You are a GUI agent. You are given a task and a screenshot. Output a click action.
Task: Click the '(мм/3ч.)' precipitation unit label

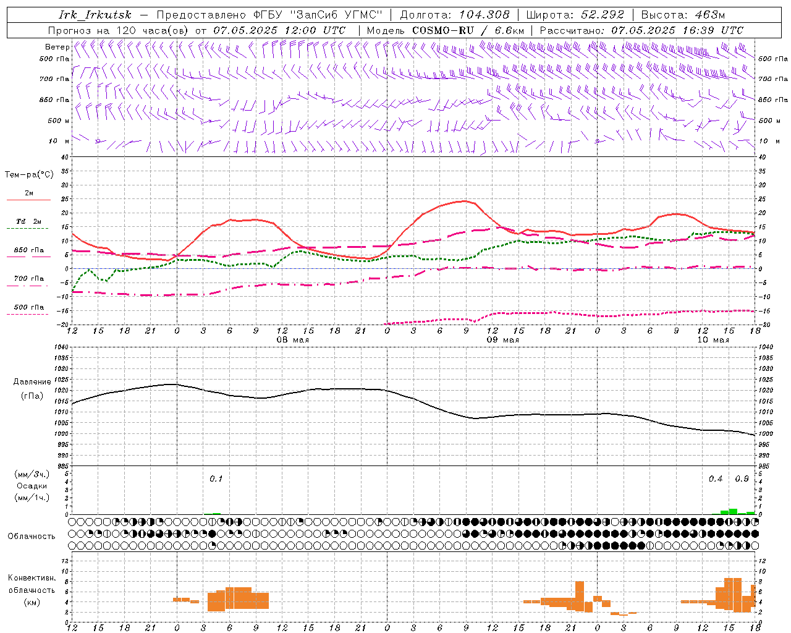pyautogui.click(x=32, y=474)
